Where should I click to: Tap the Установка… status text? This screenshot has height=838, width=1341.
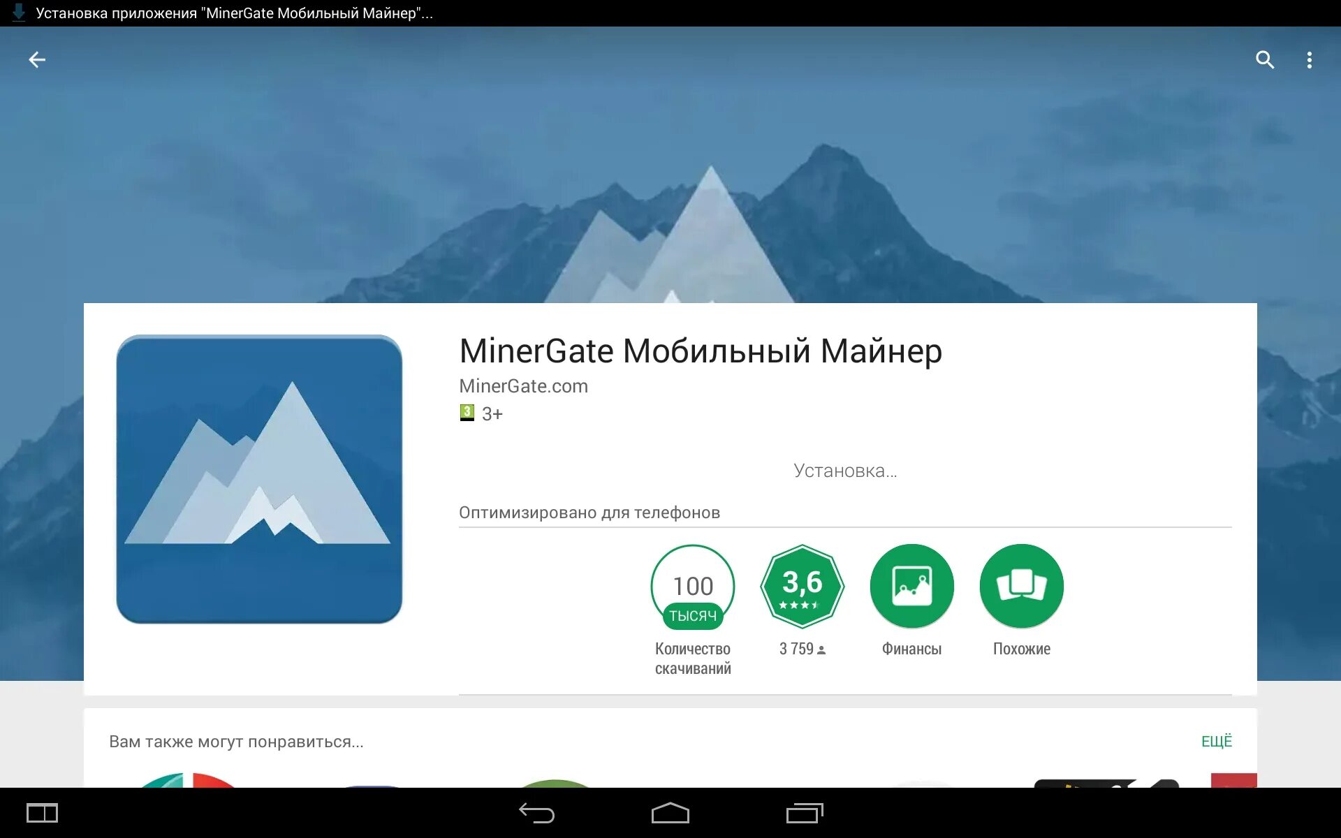[845, 471]
